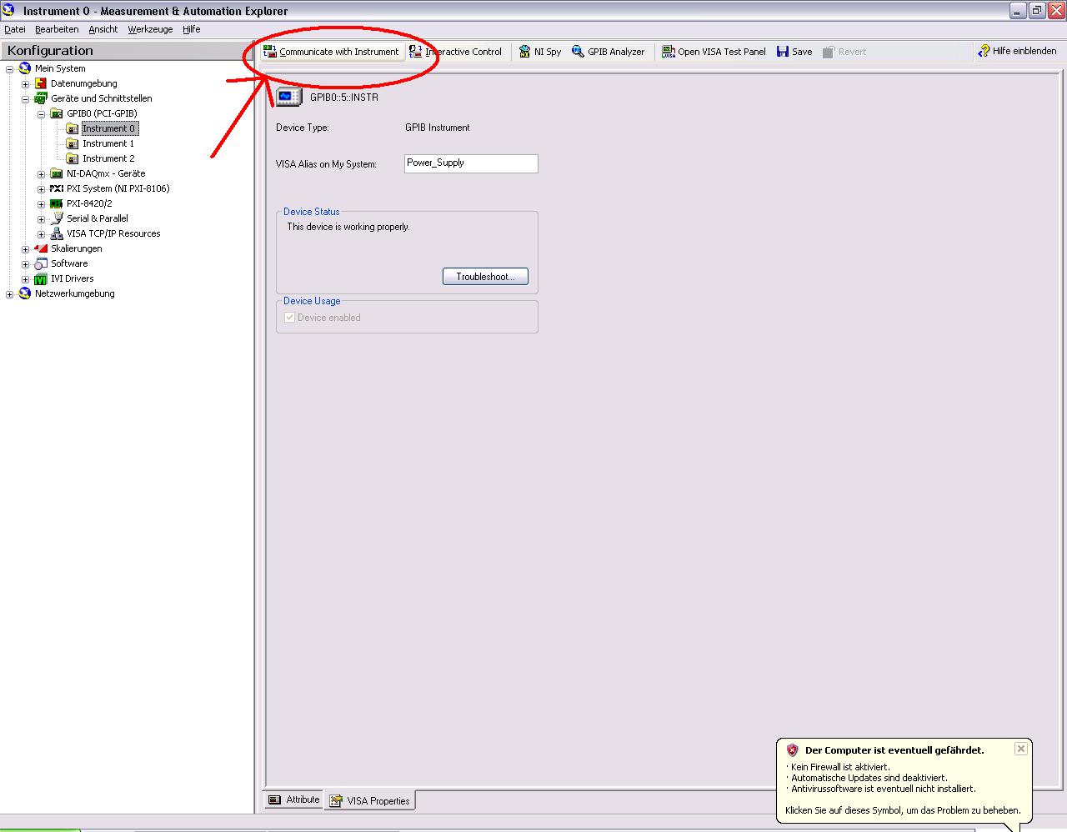The image size is (1067, 832).
Task: Expand the Software node
Action: pos(26,264)
